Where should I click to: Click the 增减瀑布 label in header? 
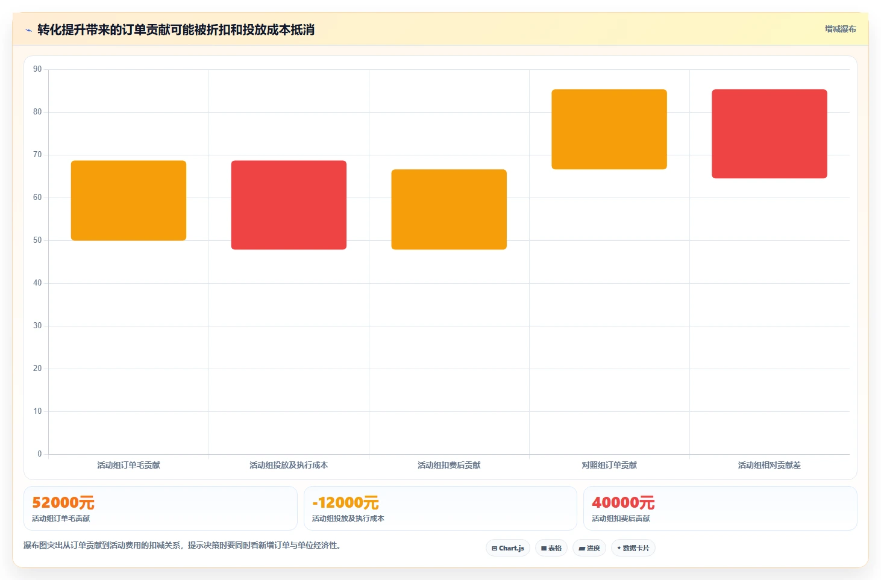point(840,29)
